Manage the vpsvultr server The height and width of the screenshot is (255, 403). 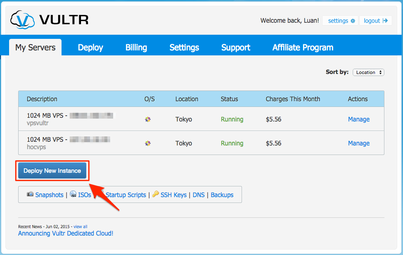[x=358, y=119]
